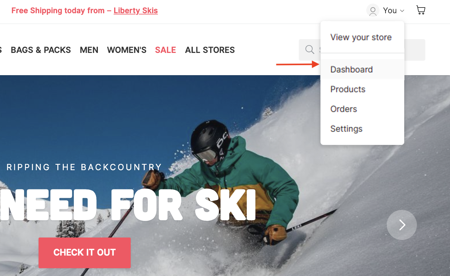Image resolution: width=450 pixels, height=276 pixels.
Task: Click the CHECK IT OUT button
Action: (85, 253)
